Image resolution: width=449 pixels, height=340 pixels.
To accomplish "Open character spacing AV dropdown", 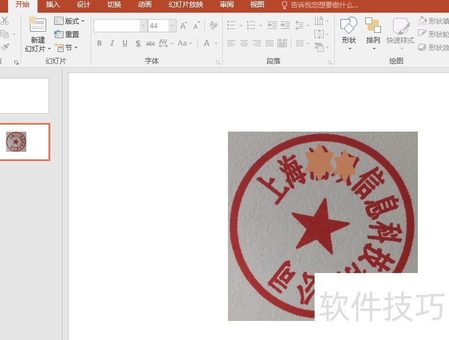I will pyautogui.click(x=166, y=43).
